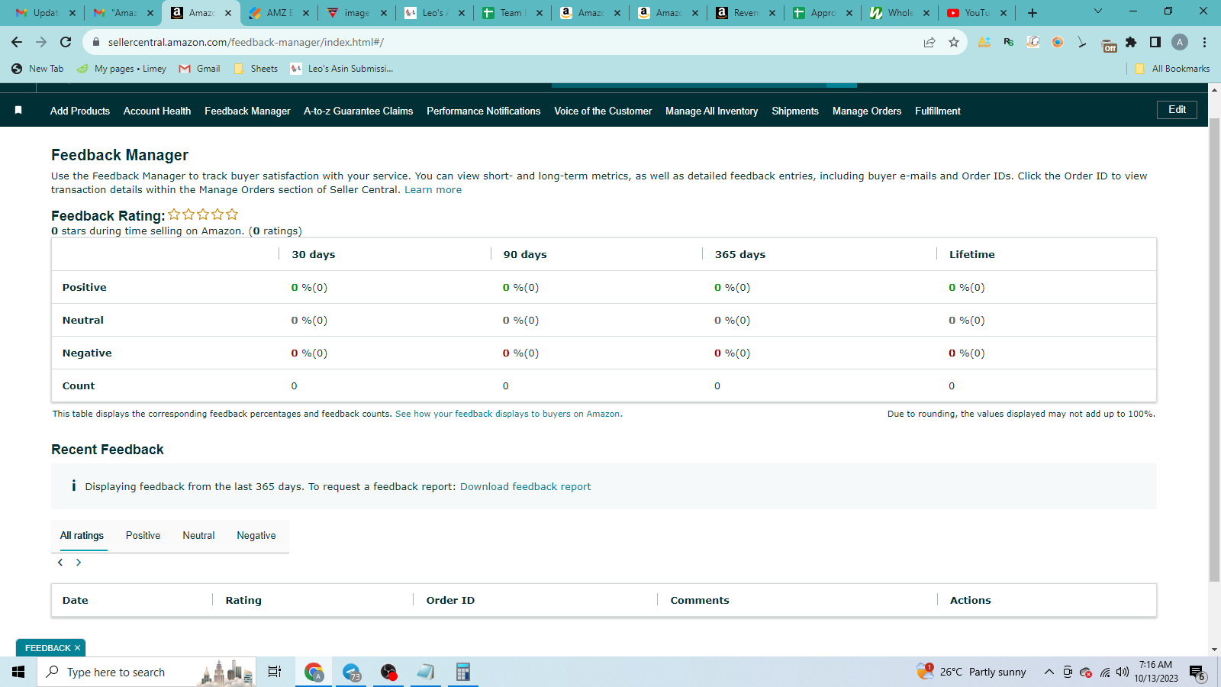
Task: Click the browser forward arrow
Action: [41, 42]
